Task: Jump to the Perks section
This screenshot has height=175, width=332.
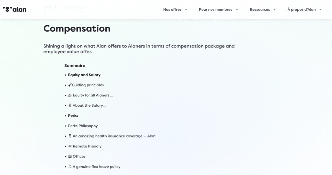Action: pos(73,115)
